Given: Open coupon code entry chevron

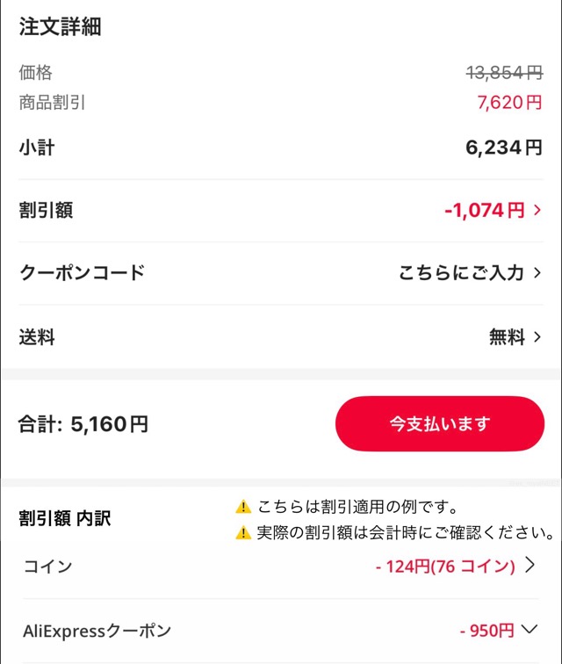Looking at the screenshot, I should pos(537,273).
